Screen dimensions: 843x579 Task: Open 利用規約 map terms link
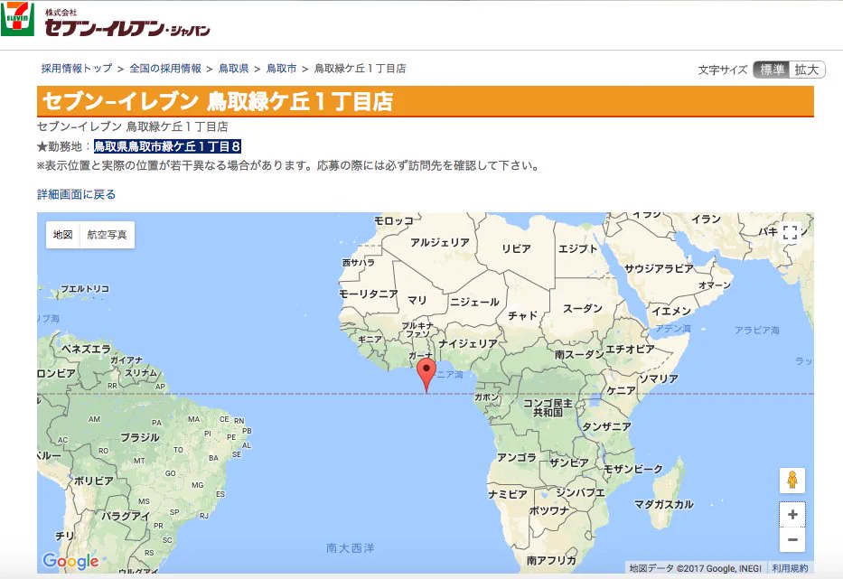point(790,568)
